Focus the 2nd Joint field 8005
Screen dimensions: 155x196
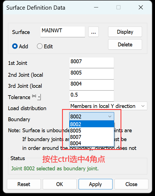[x=92, y=74]
